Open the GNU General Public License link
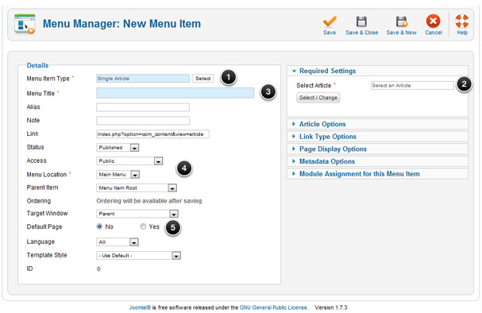482x313 pixels. tap(274, 307)
